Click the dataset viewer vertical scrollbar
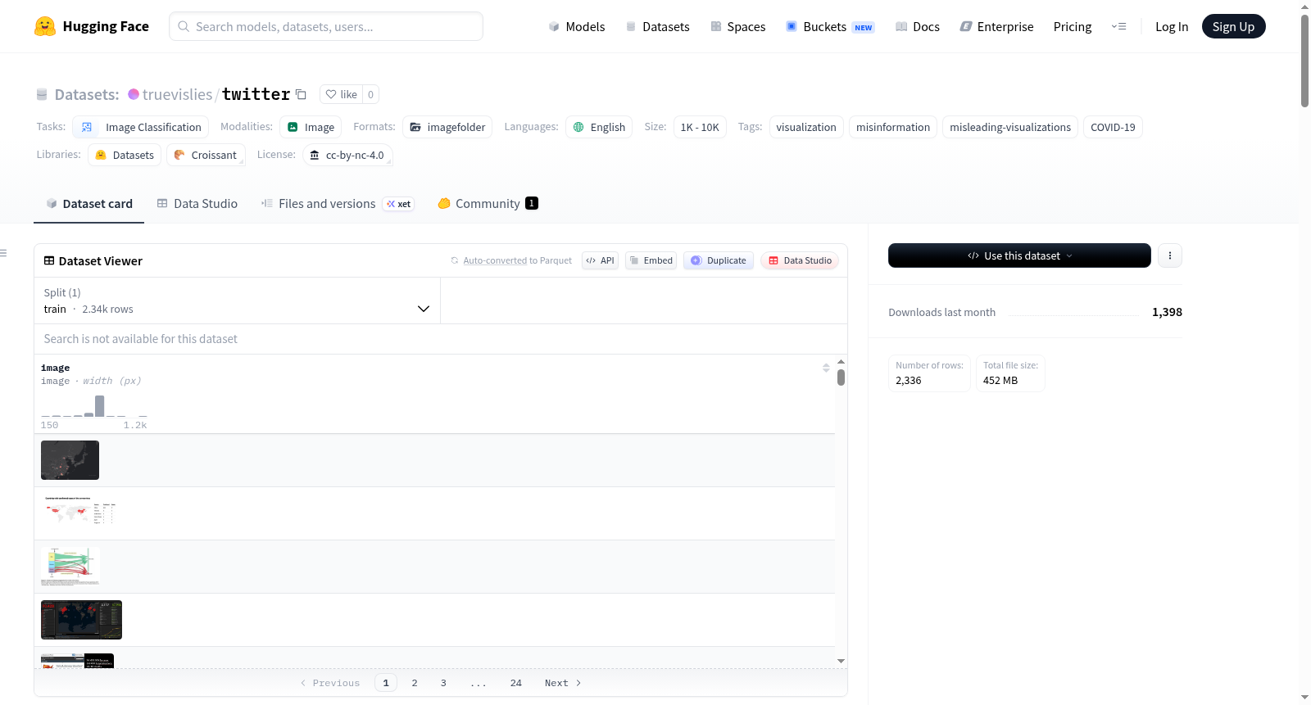 pos(841,377)
